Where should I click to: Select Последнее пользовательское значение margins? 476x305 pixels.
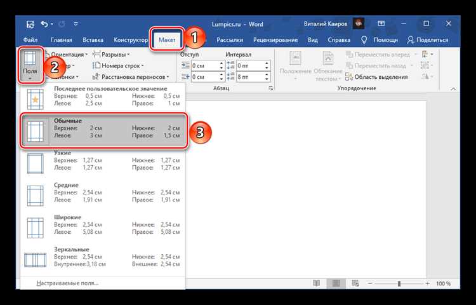tap(103, 98)
